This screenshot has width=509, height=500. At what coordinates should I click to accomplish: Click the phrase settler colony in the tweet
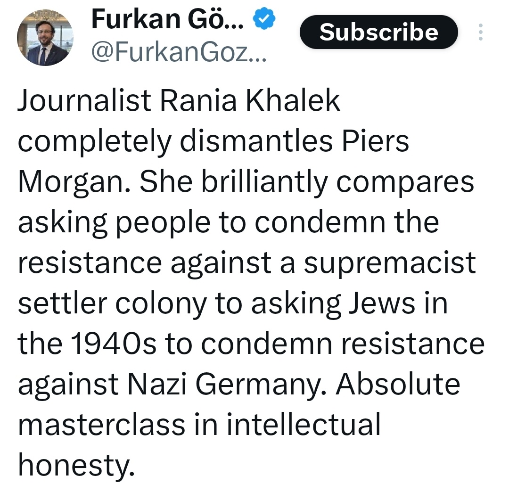(112, 303)
